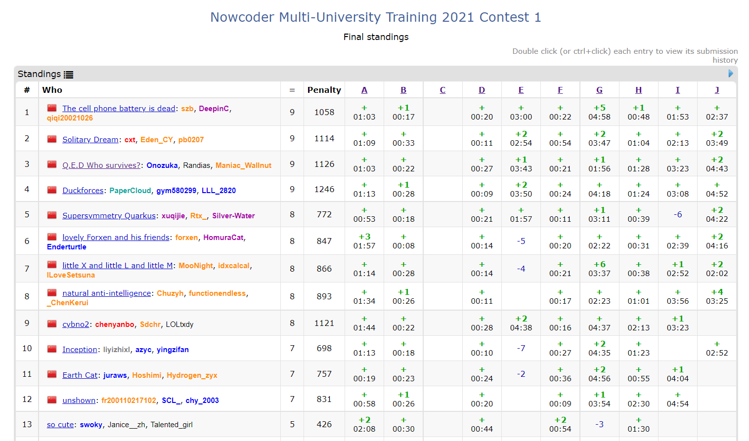Screen dimensions: 749x441
Task: Click rank 1 problem G result +5 cell
Action: point(599,113)
